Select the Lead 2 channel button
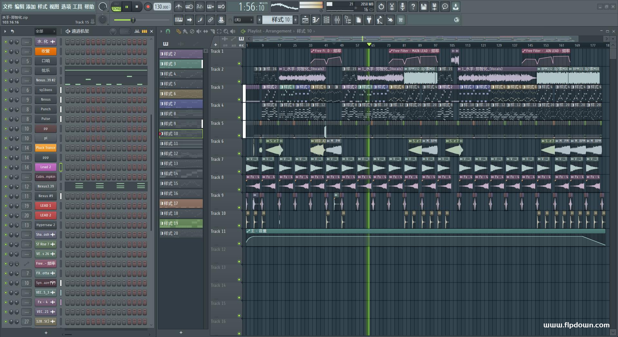 (45, 167)
